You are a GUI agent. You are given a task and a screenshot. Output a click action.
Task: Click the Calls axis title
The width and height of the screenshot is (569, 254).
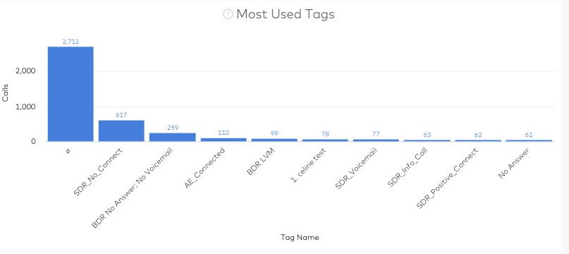point(5,93)
